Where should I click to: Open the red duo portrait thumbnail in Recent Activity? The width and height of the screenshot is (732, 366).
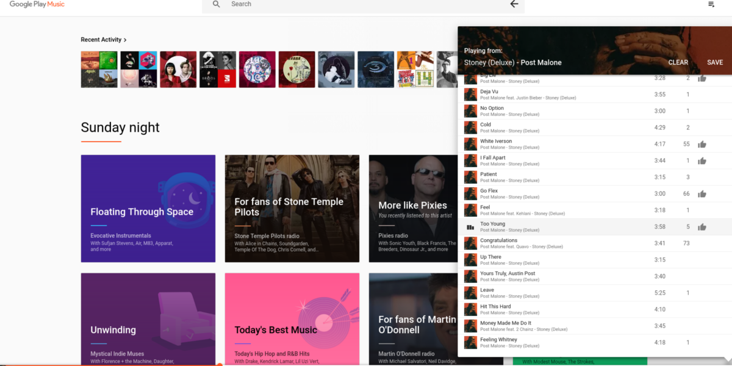point(178,70)
